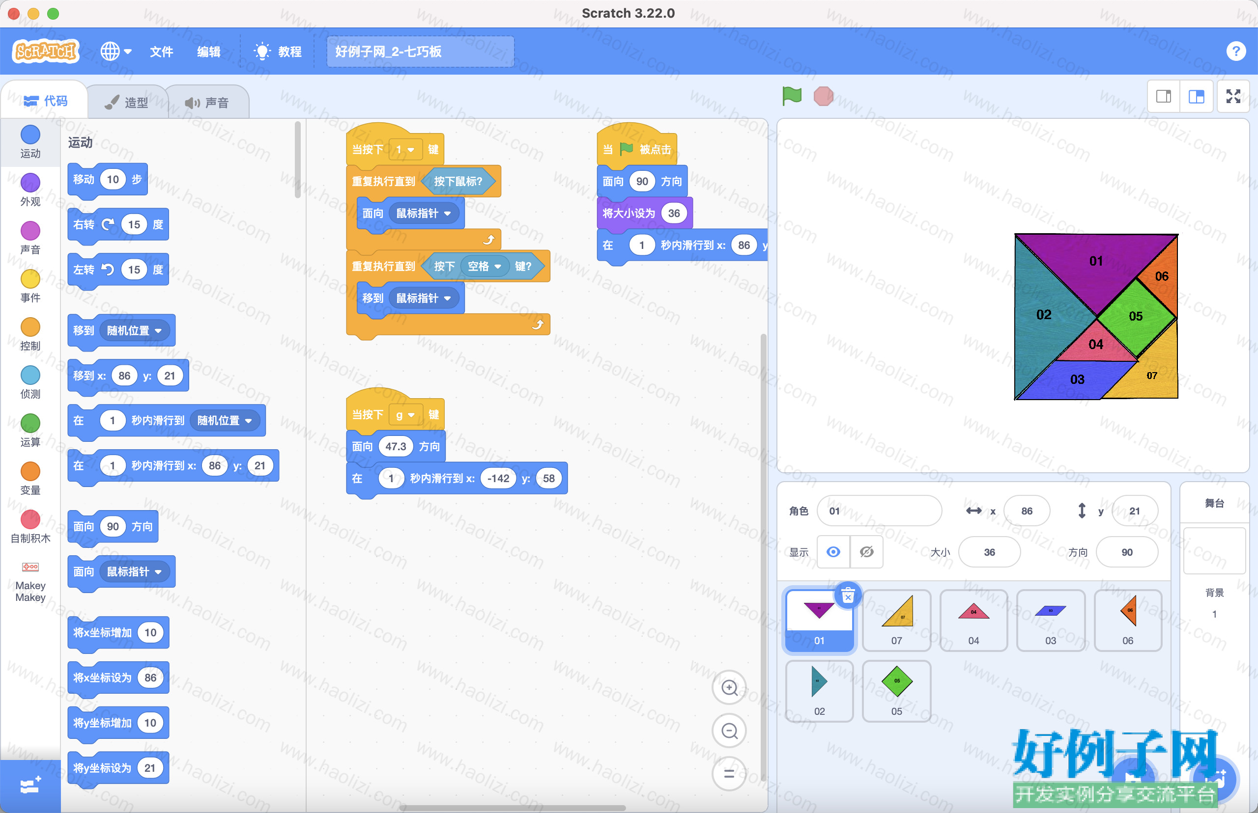Select the 运动 motion category
Viewport: 1258px width, 813px height.
pos(30,141)
